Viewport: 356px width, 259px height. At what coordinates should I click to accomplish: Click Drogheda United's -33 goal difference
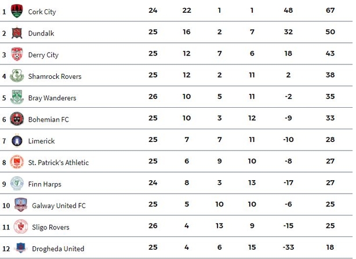point(288,247)
